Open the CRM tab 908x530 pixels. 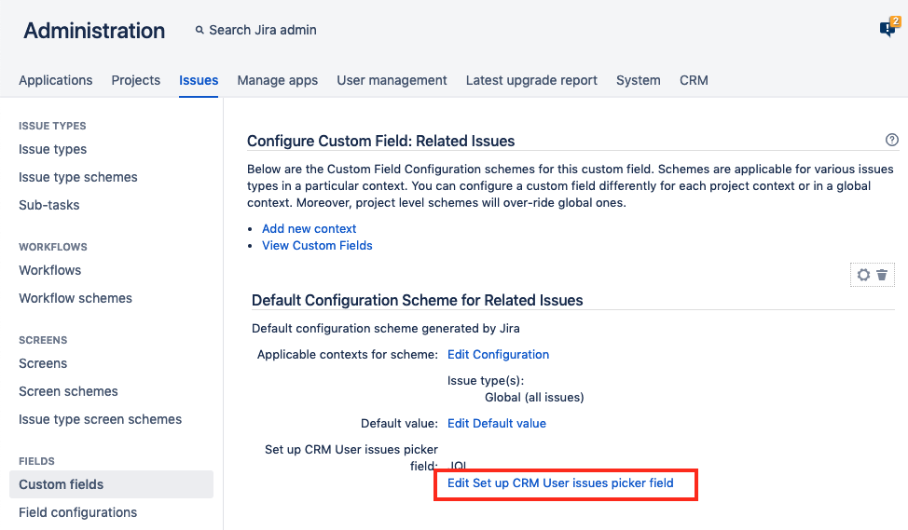[694, 80]
